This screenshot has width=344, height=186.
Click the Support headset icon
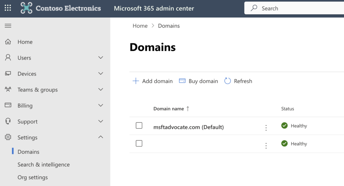8,121
